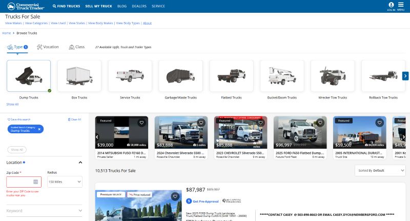Open the Type tab
410x221 pixels.
tap(17, 47)
